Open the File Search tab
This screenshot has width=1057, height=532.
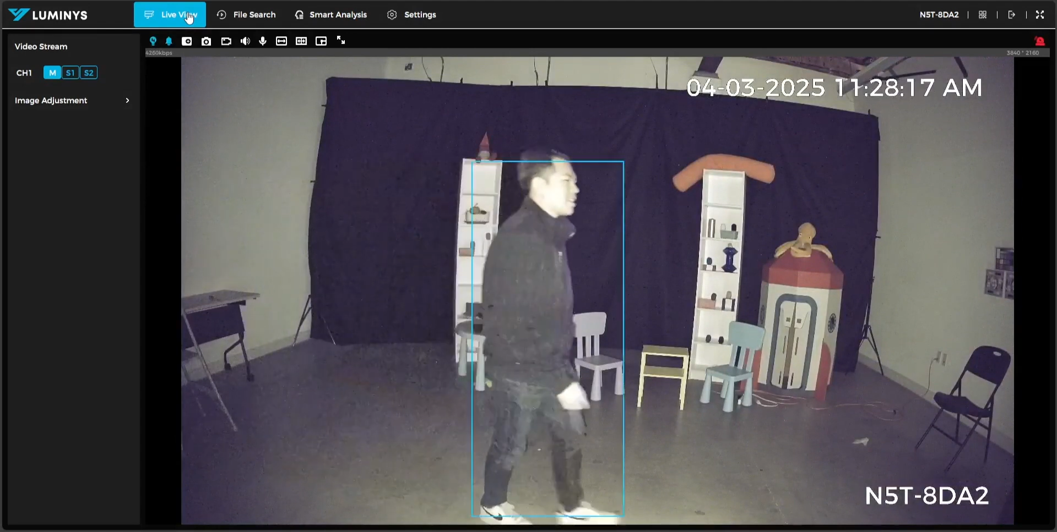click(x=246, y=15)
